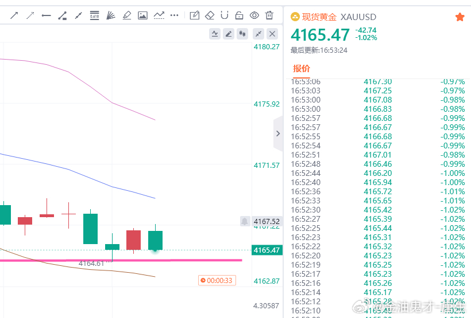Image resolution: width=471 pixels, height=318 pixels.
Task: Select the quote row at 16:52:16
Action: [378, 283]
